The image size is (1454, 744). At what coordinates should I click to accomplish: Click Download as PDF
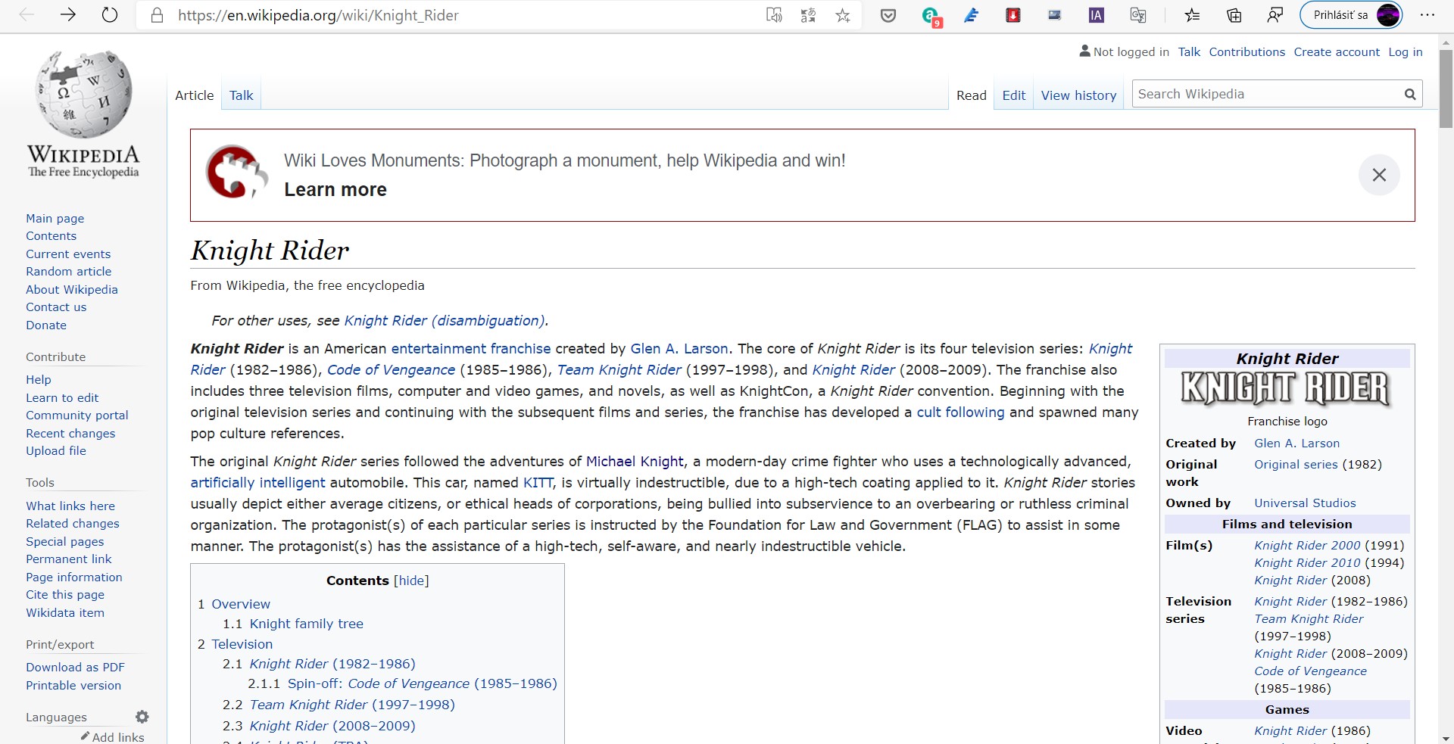point(75,667)
